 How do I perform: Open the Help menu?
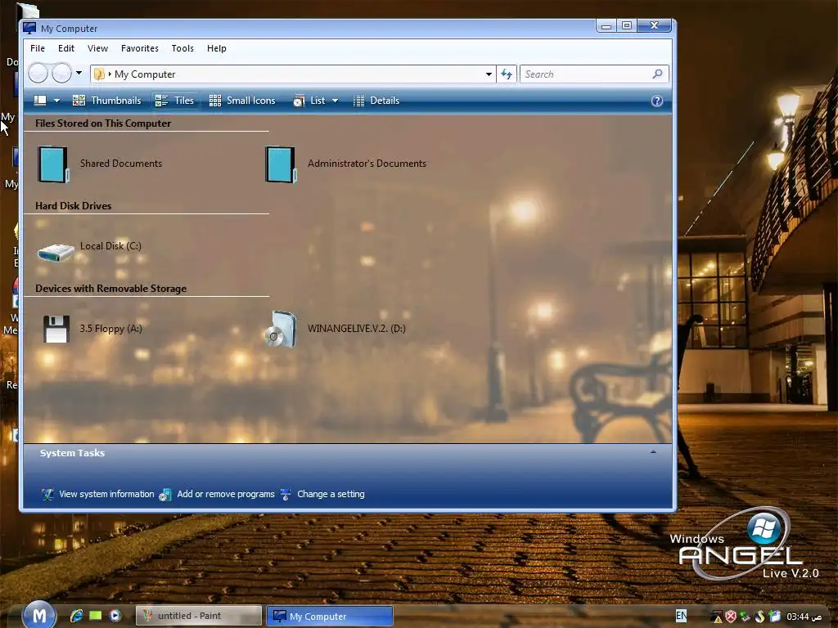point(216,48)
